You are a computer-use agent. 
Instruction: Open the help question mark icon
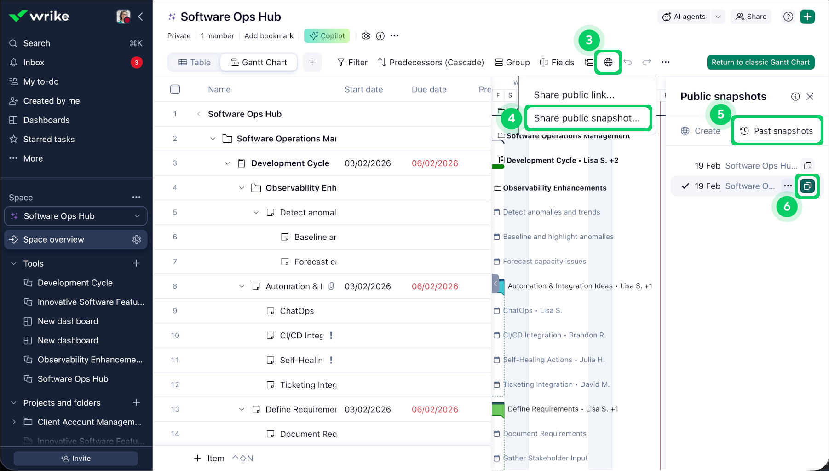pyautogui.click(x=788, y=17)
